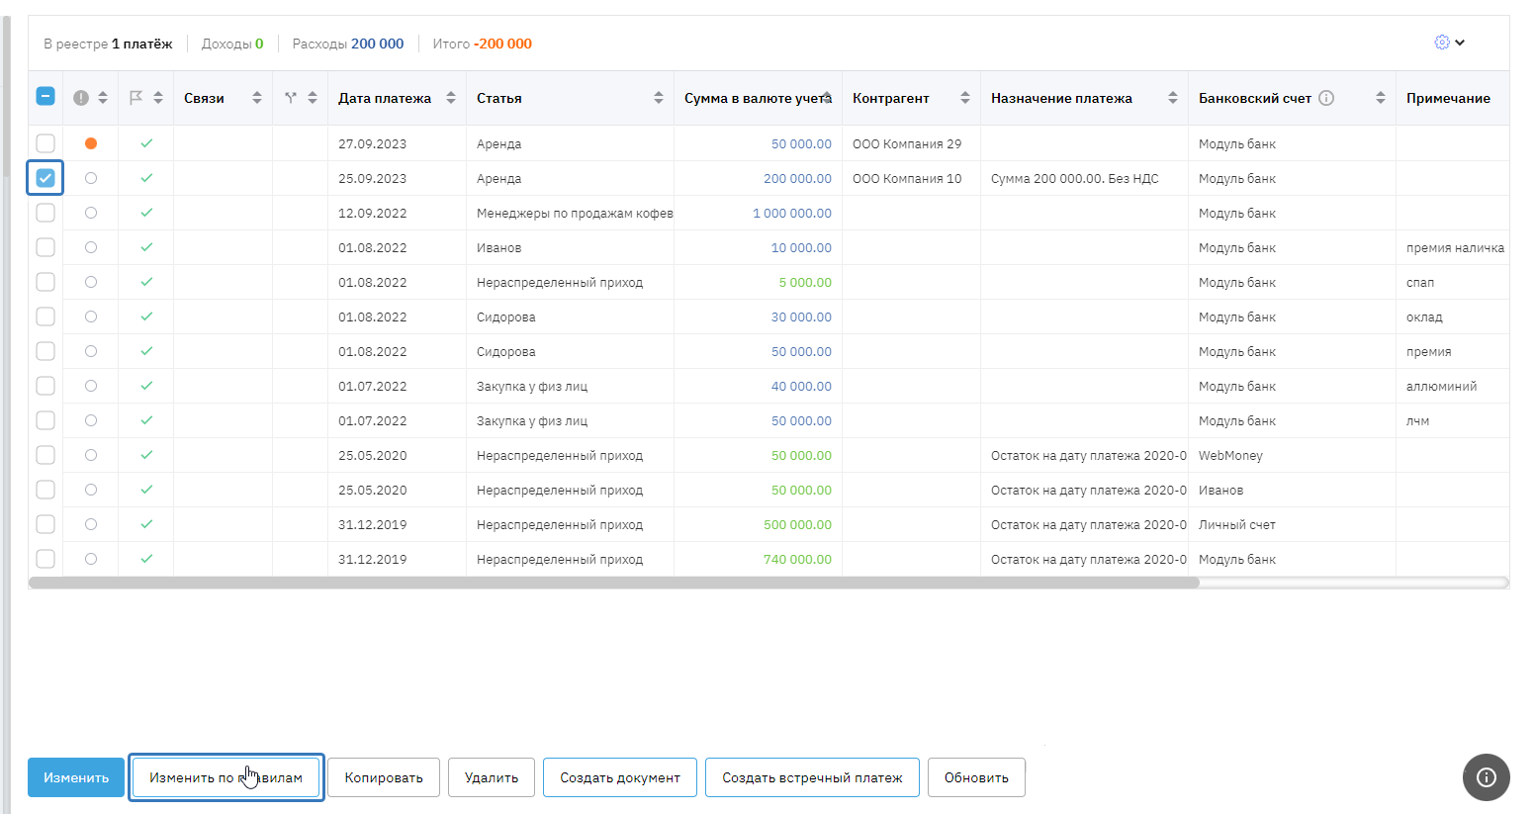1535x814 pixels.
Task: Click the Статья column header
Action: pos(499,98)
